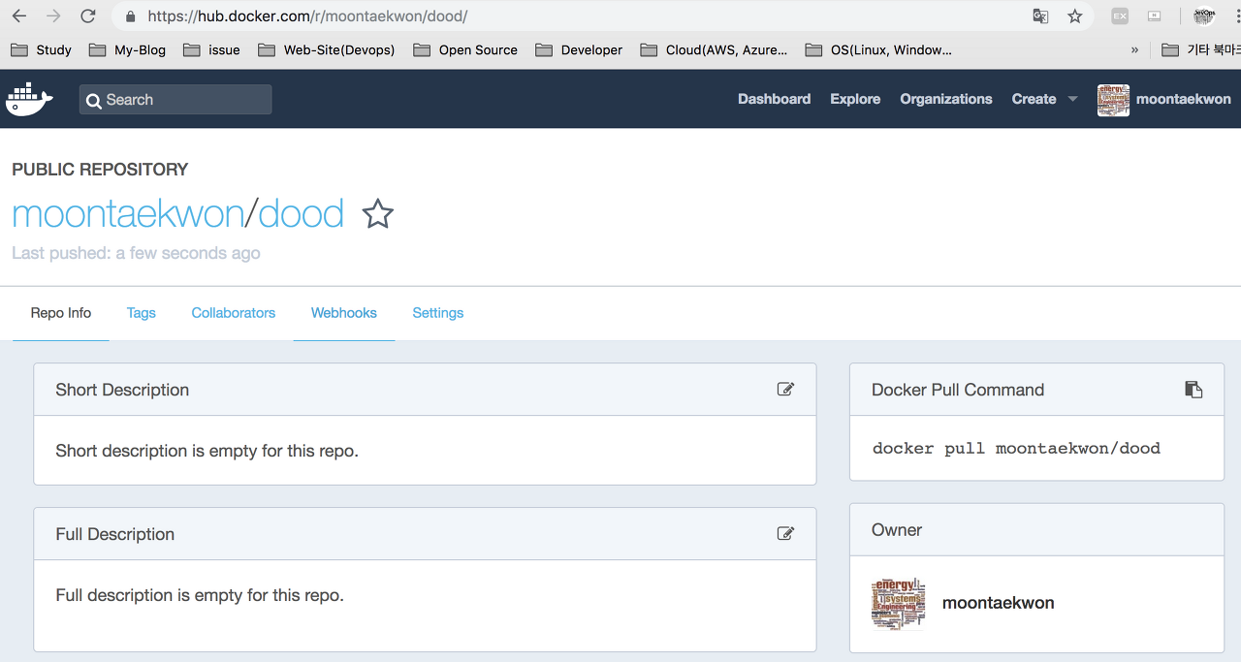Expand the Create dropdown arrow
The width and height of the screenshot is (1241, 662).
(1072, 99)
